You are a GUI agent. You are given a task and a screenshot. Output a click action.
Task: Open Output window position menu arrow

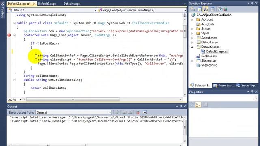(177, 106)
